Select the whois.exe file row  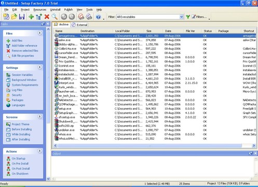pyautogui.click(x=155, y=135)
